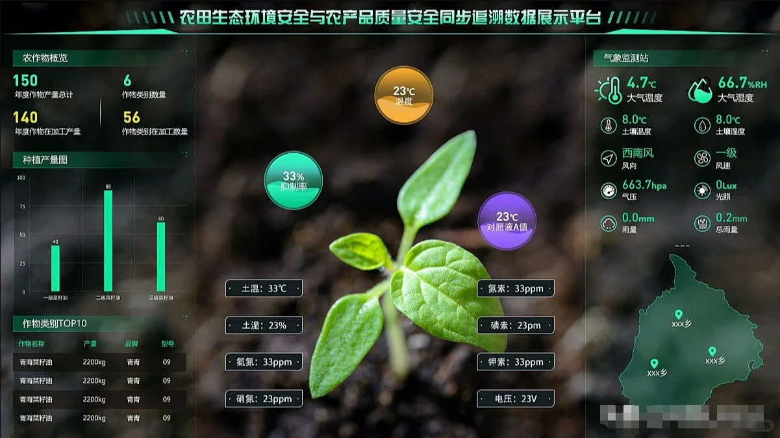The width and height of the screenshot is (780, 438).
Task: Click the total rainfall cup icon beside 0.2mm
Action: [x=702, y=223]
